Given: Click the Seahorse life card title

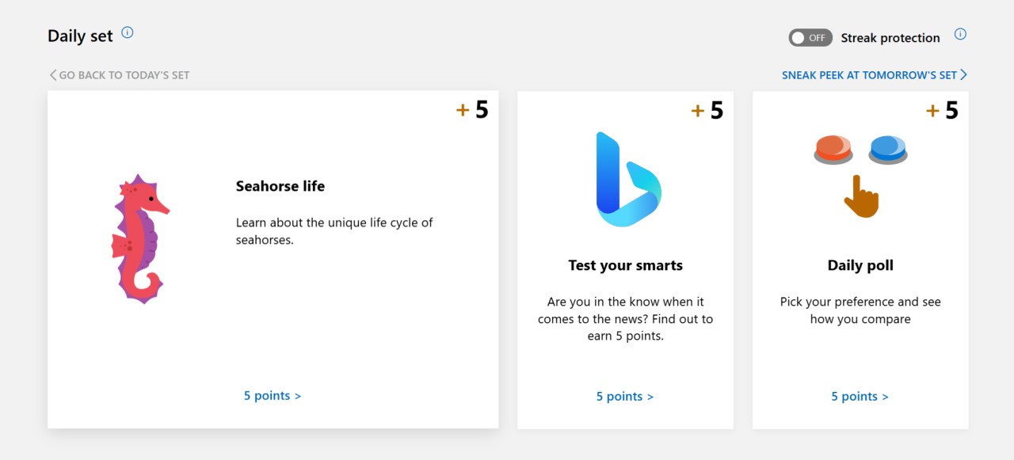Looking at the screenshot, I should [x=280, y=187].
